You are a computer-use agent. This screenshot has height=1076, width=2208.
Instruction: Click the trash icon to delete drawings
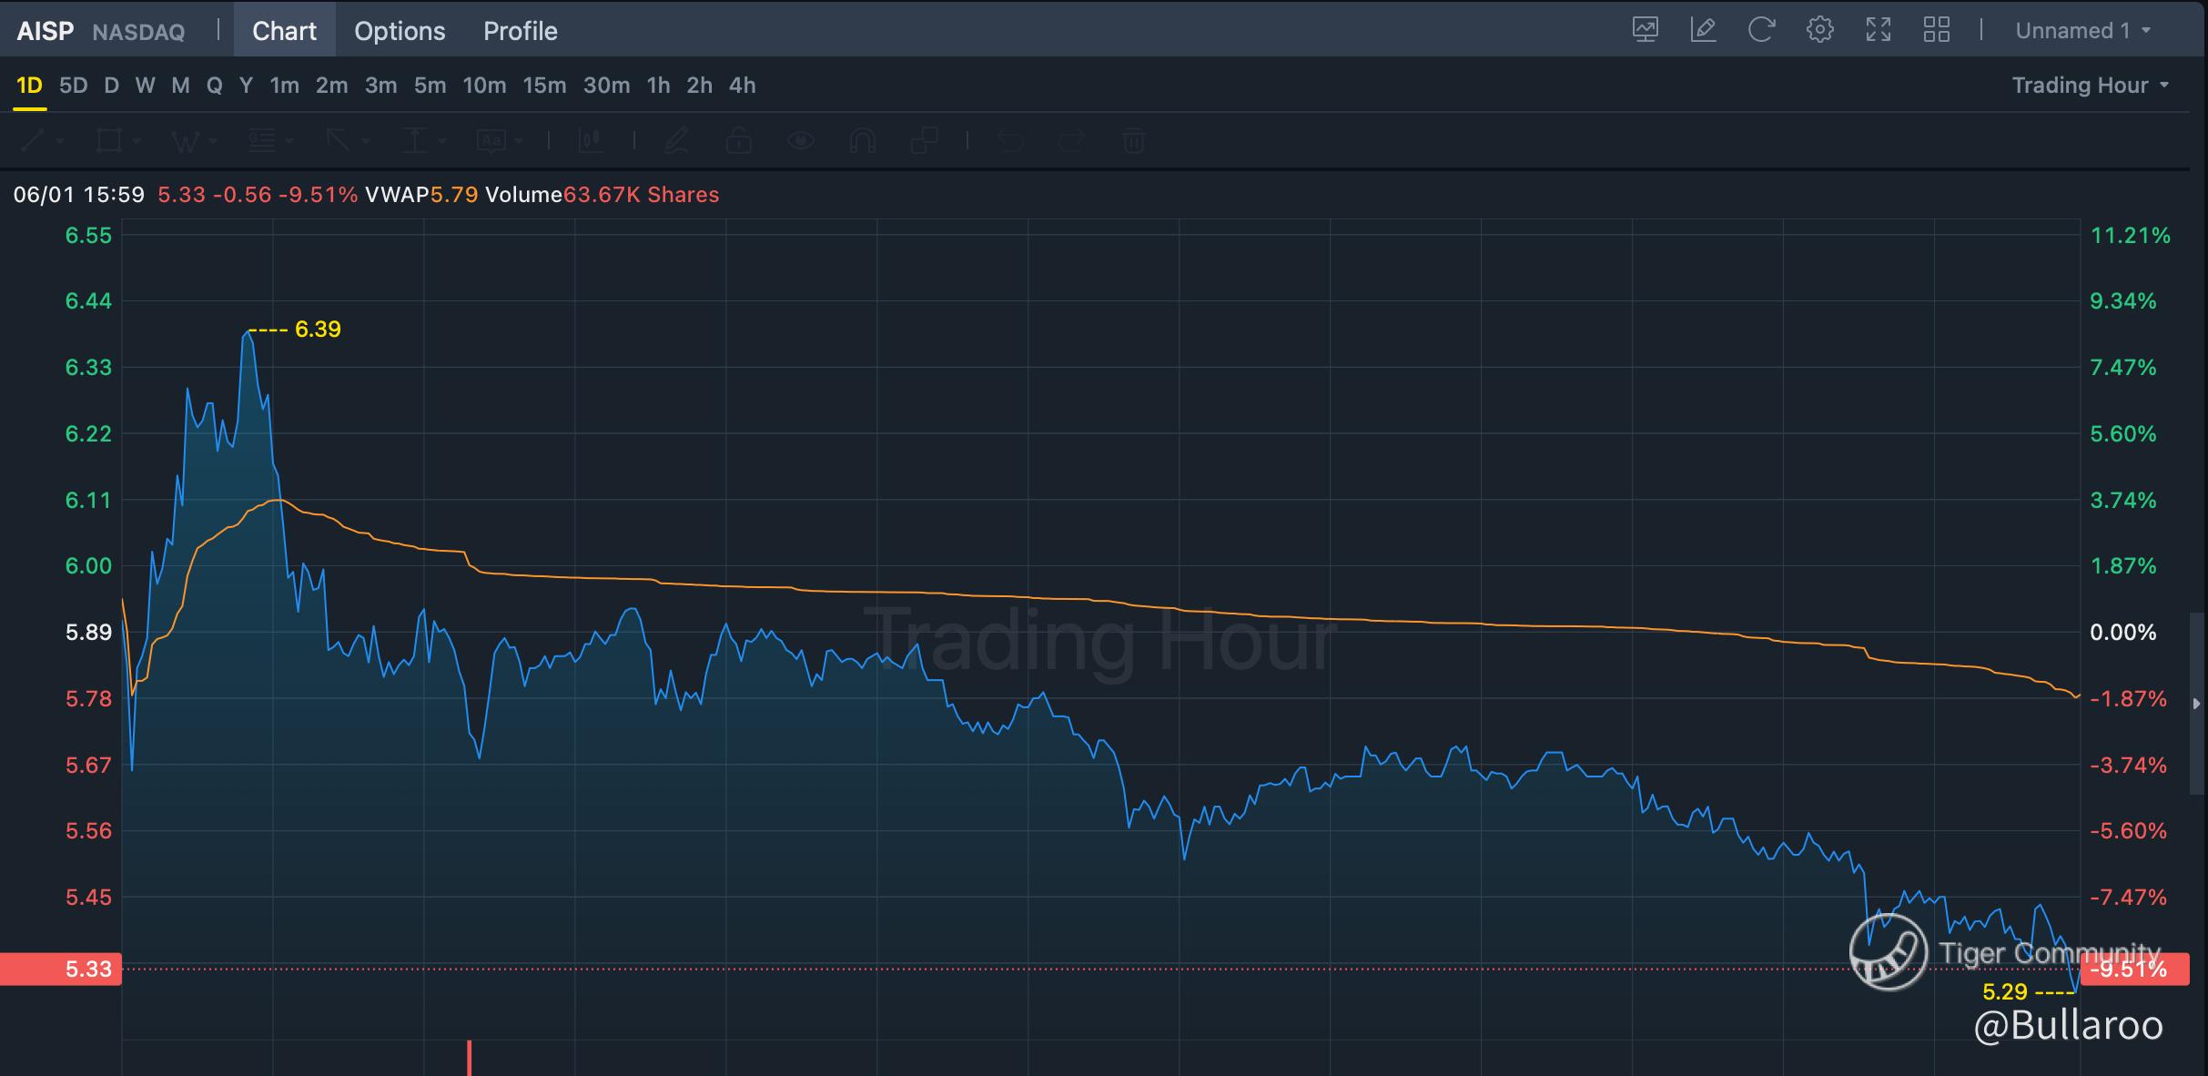tap(1133, 140)
